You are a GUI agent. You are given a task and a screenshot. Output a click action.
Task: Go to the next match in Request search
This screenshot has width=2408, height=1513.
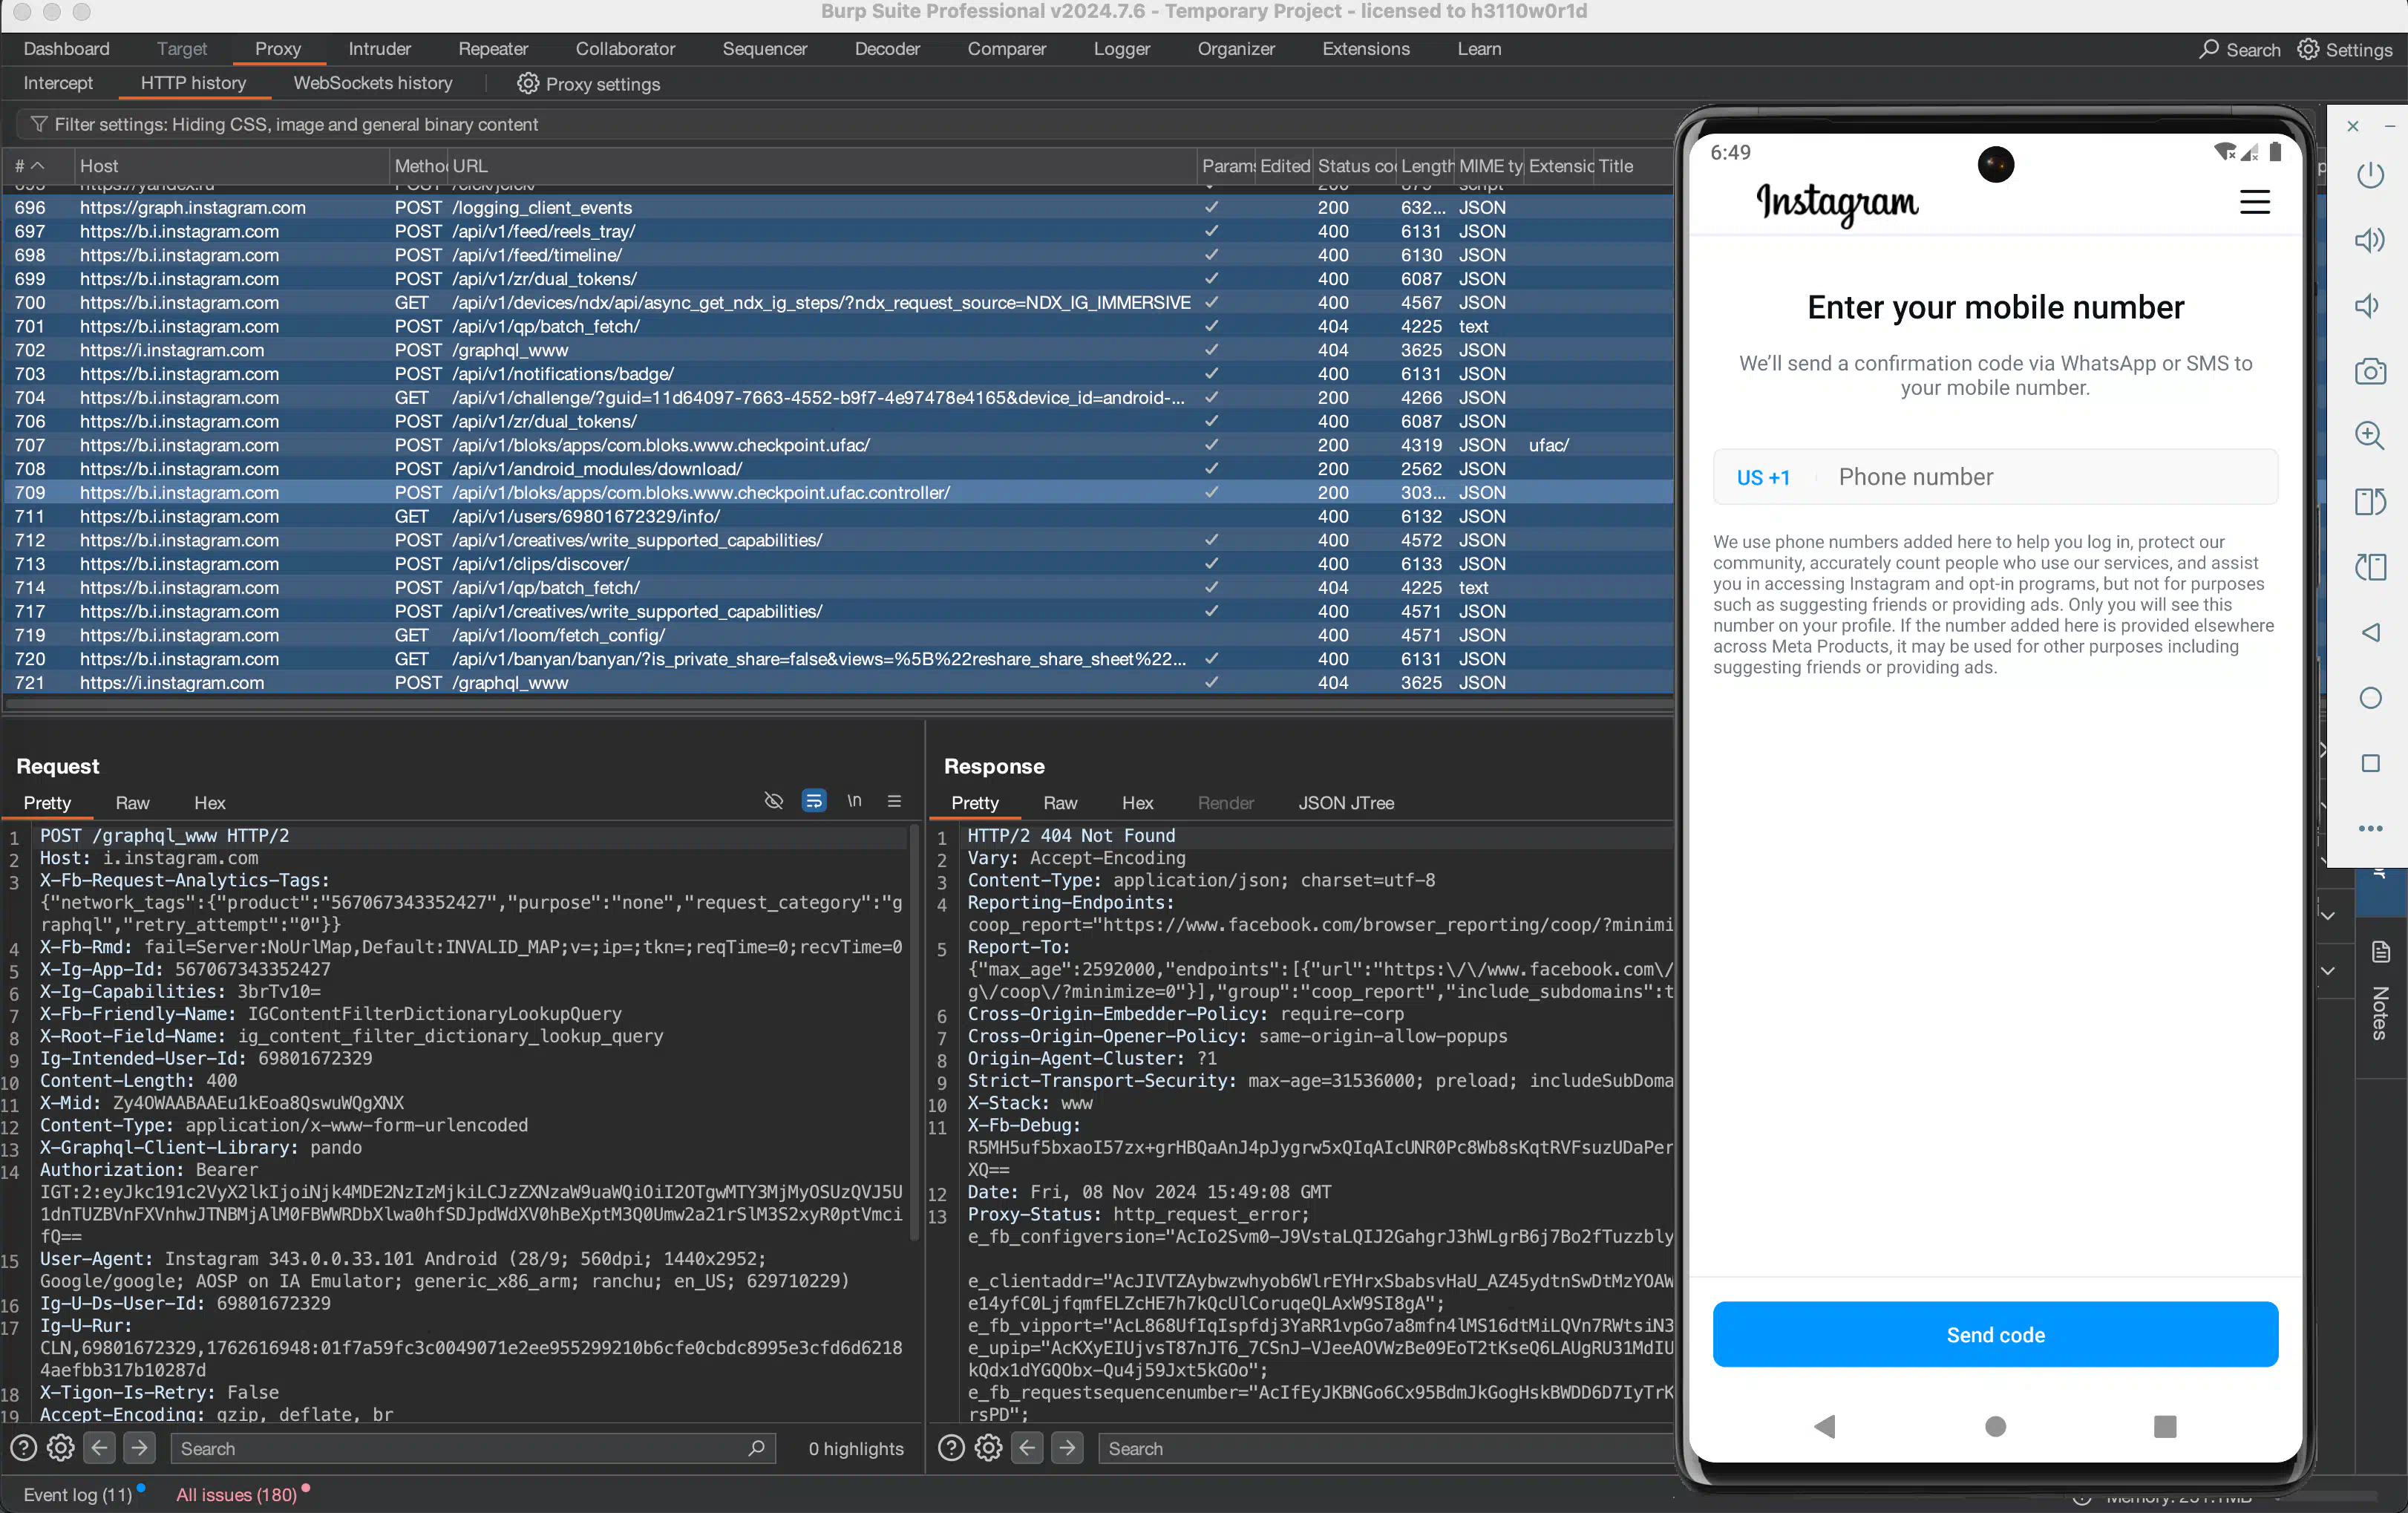[x=139, y=1448]
